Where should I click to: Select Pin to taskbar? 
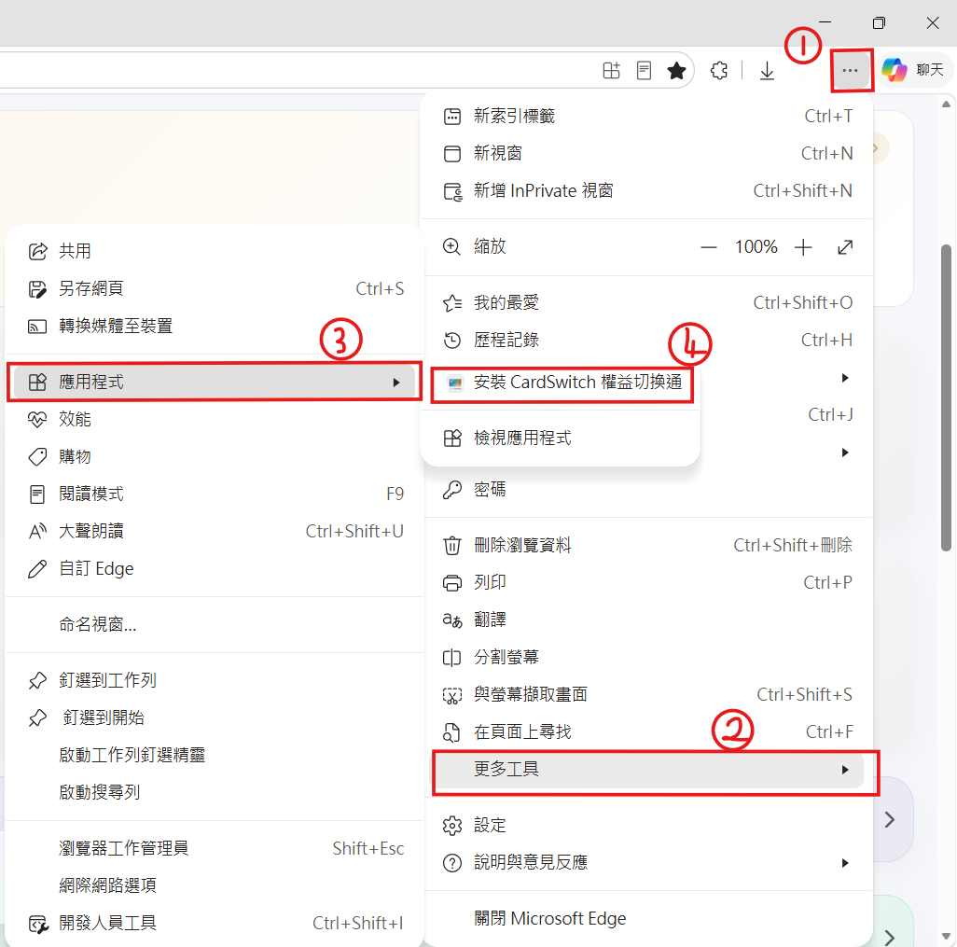point(215,681)
